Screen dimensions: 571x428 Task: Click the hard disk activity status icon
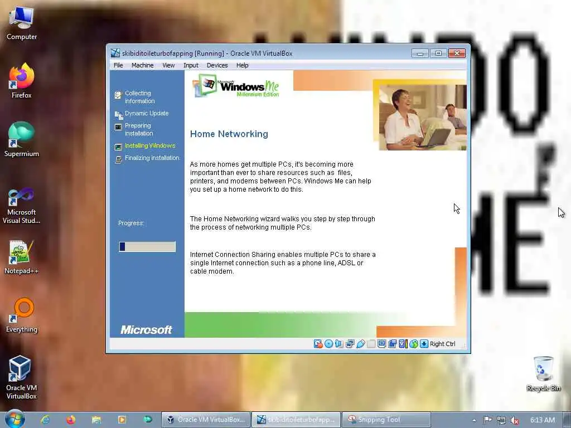[x=318, y=343]
